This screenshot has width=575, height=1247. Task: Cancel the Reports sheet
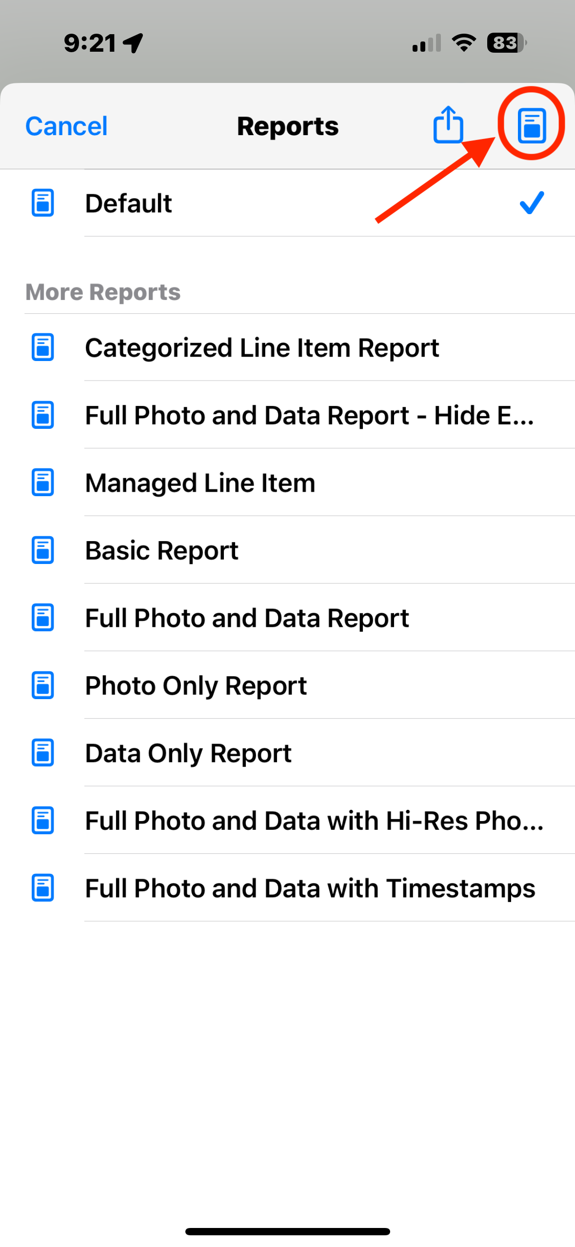(x=66, y=126)
